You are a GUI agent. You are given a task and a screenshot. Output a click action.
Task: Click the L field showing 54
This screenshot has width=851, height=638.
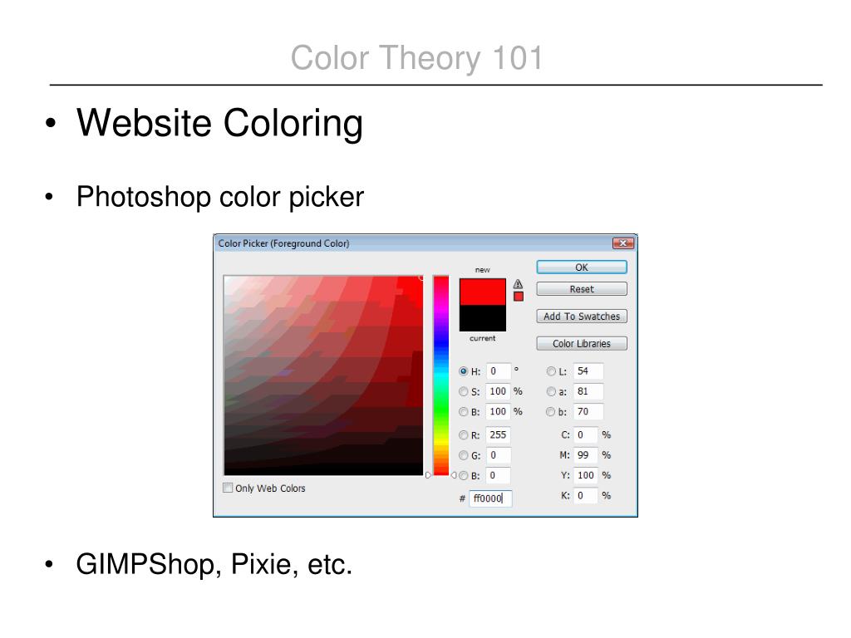pyautogui.click(x=588, y=371)
